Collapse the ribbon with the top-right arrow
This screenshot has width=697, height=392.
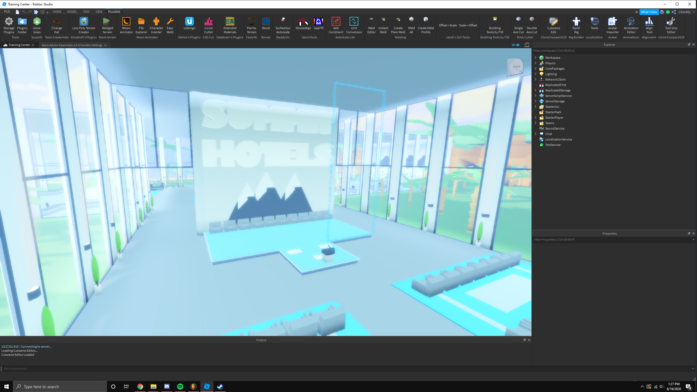click(x=636, y=12)
